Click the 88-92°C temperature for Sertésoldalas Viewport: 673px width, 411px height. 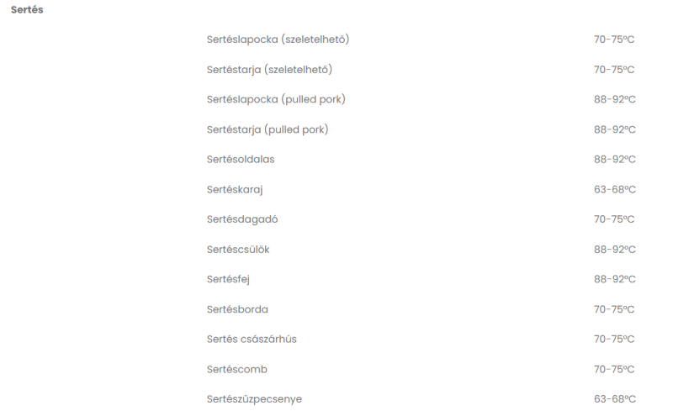[x=615, y=159]
